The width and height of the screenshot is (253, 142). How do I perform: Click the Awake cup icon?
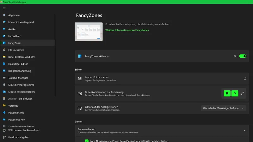[4, 29]
